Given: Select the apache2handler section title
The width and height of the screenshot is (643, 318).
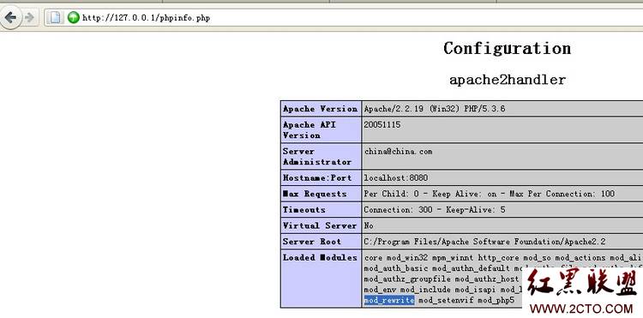Looking at the screenshot, I should tap(508, 80).
